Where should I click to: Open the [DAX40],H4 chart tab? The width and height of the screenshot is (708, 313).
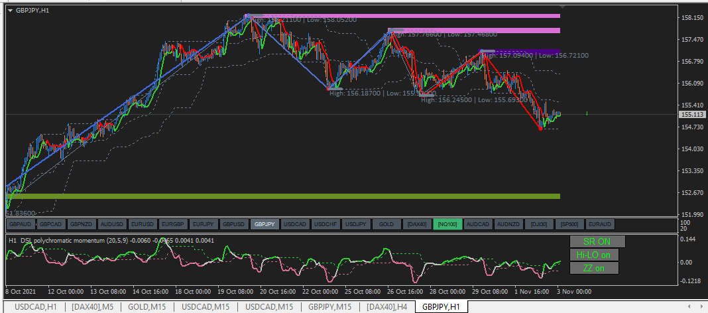point(387,307)
